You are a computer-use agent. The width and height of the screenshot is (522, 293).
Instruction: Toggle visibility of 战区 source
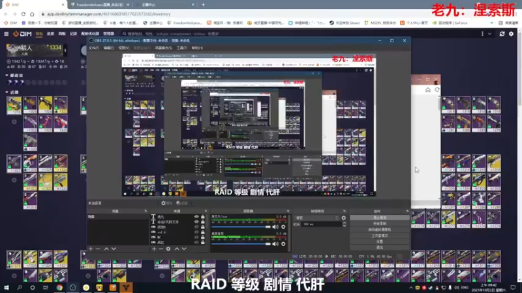196,242
